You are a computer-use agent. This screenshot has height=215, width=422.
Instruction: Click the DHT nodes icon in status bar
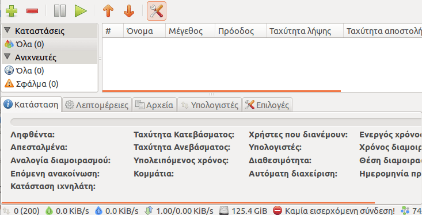pyautogui.click(x=405, y=211)
